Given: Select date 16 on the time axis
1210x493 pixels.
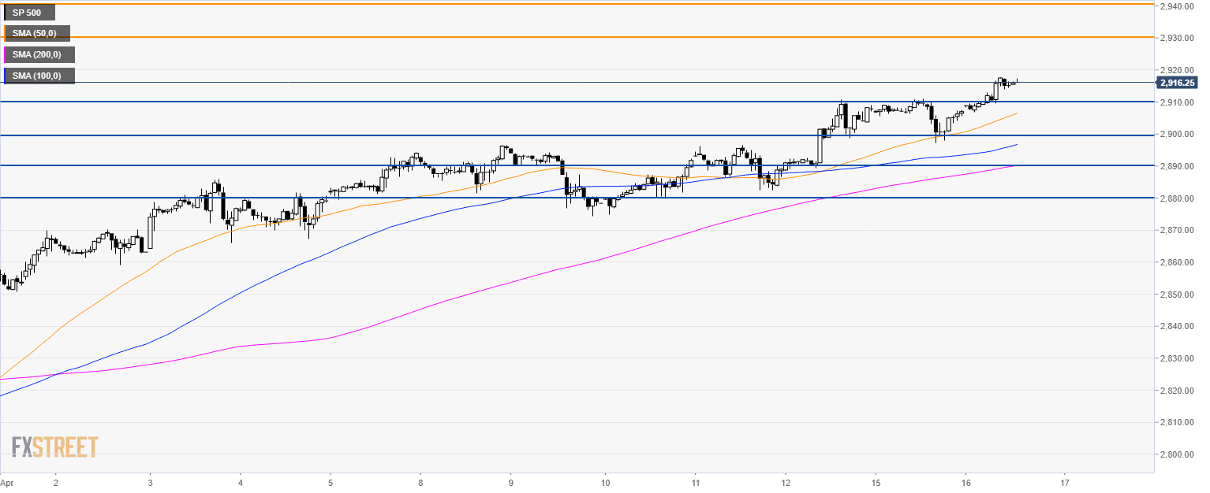Looking at the screenshot, I should (968, 481).
